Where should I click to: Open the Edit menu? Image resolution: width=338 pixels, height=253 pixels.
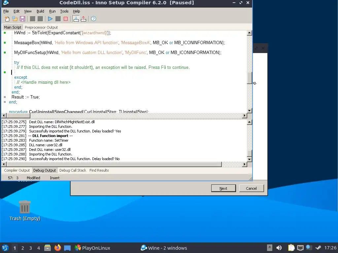pyautogui.click(x=17, y=11)
